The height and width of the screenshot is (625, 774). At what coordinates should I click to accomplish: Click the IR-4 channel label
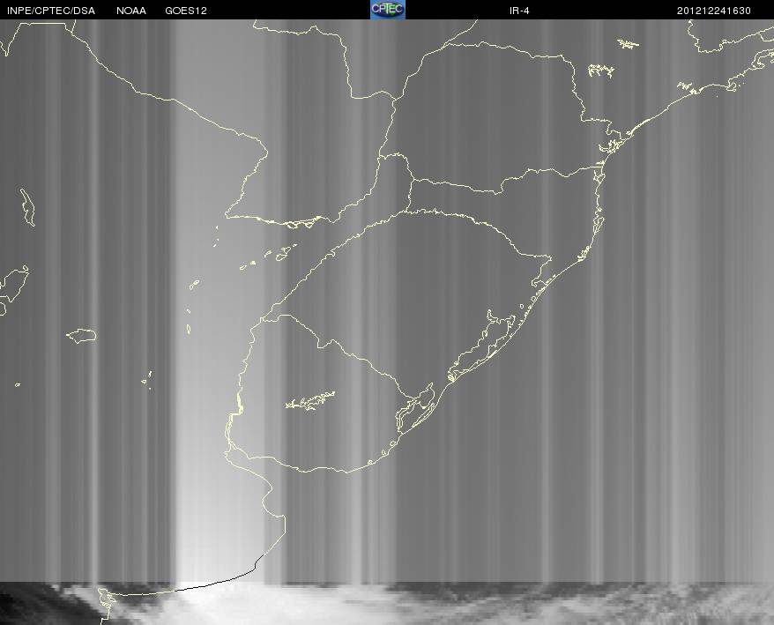(519, 11)
